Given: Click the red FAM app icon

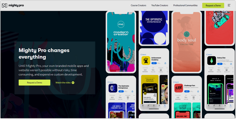Looking at the screenshot, I should [178, 88].
